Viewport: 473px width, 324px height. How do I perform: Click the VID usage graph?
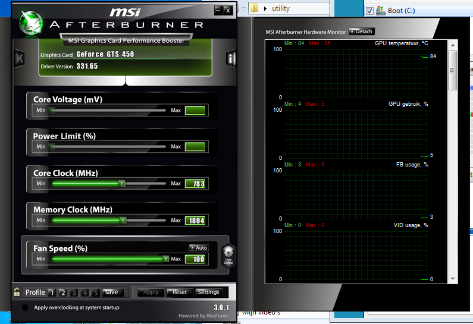point(356,256)
